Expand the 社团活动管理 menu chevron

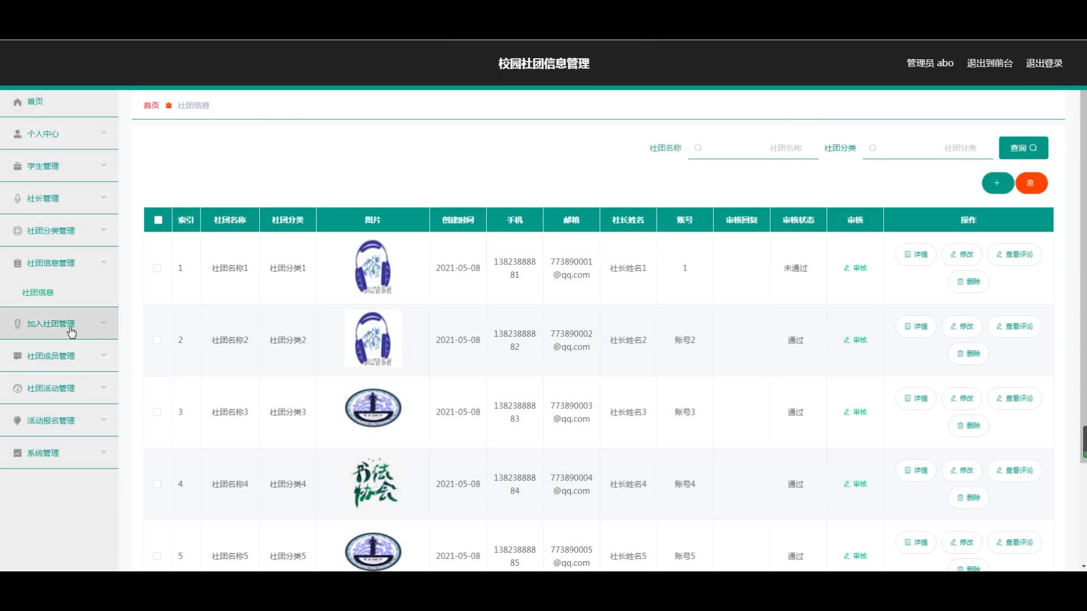coord(104,388)
